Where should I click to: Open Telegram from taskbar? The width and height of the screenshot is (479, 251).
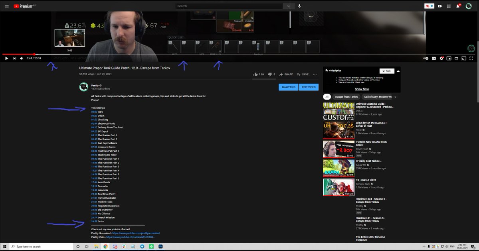click(142, 247)
